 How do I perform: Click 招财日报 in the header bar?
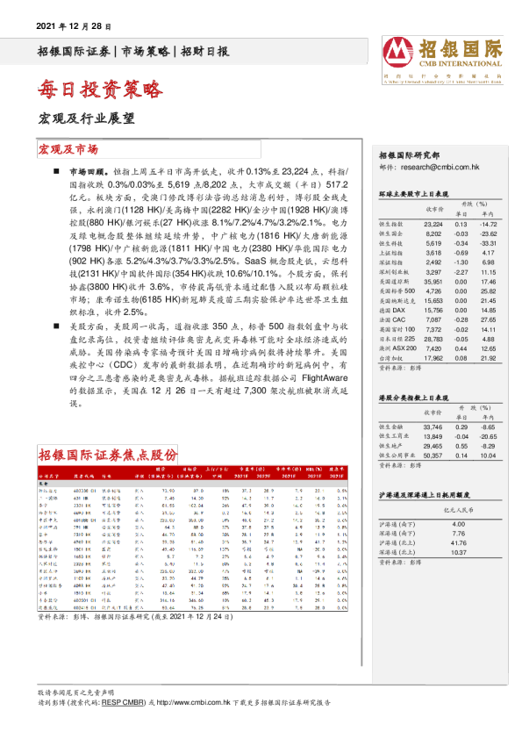click(x=205, y=52)
